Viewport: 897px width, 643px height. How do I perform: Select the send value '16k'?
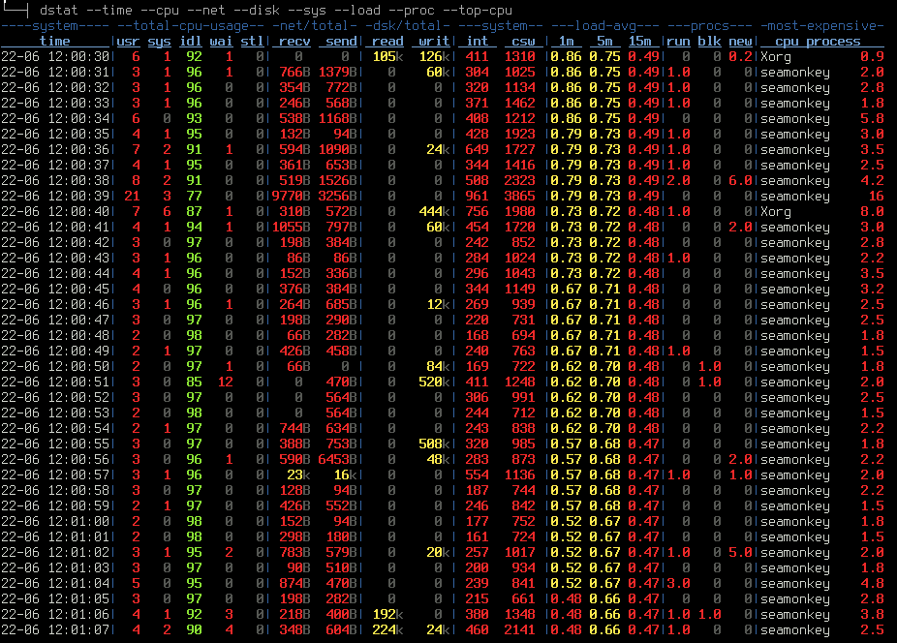345,475
